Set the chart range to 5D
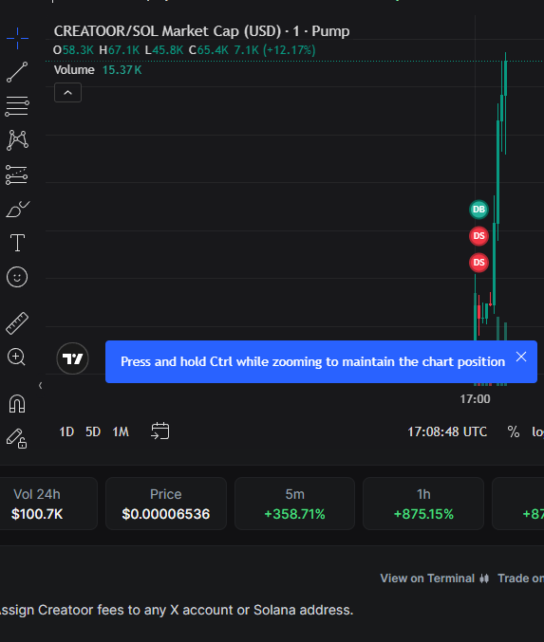The width and height of the screenshot is (544, 642). pos(93,432)
